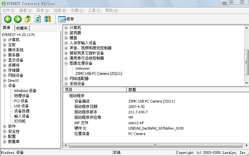Click device list scrollbar down arrow
Image resolution: width=249 pixels, height=156 pixels.
246,83
